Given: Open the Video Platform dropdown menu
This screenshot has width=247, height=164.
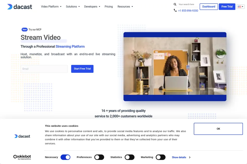Looking at the screenshot, I should [x=51, y=7].
